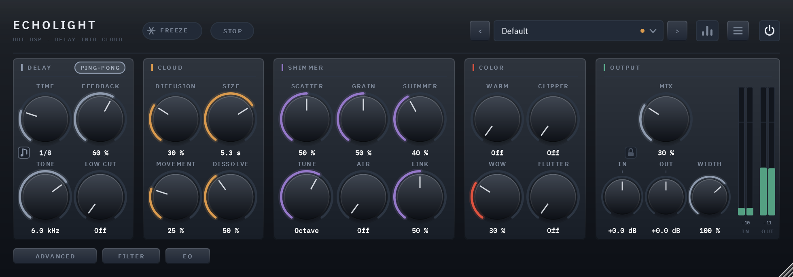Click the IN level meter

pyautogui.click(x=746, y=151)
